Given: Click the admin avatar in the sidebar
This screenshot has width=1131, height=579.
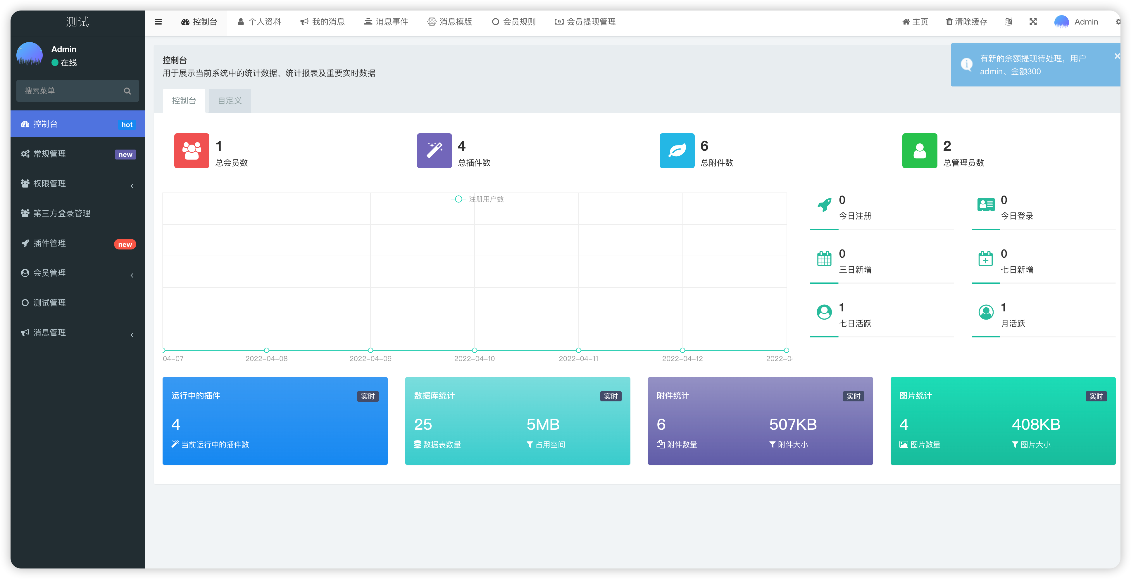Looking at the screenshot, I should click(30, 55).
